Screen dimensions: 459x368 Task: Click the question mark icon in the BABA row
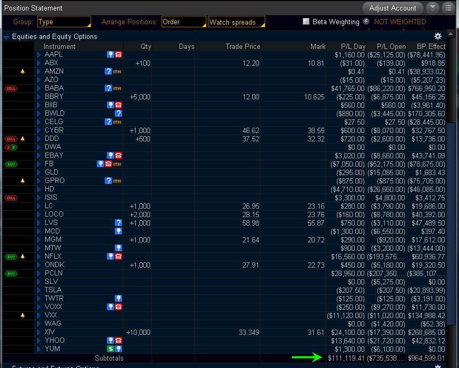pos(108,88)
